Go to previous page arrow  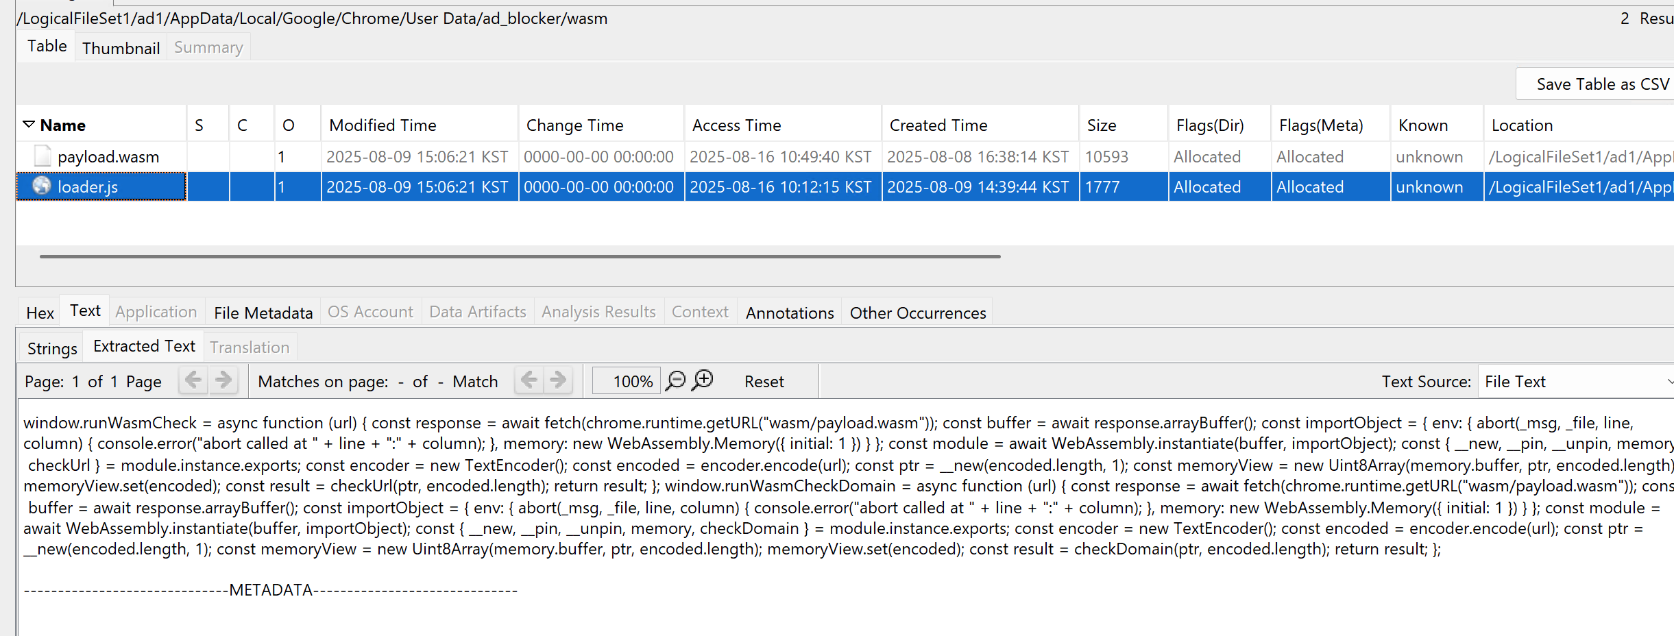pos(193,380)
